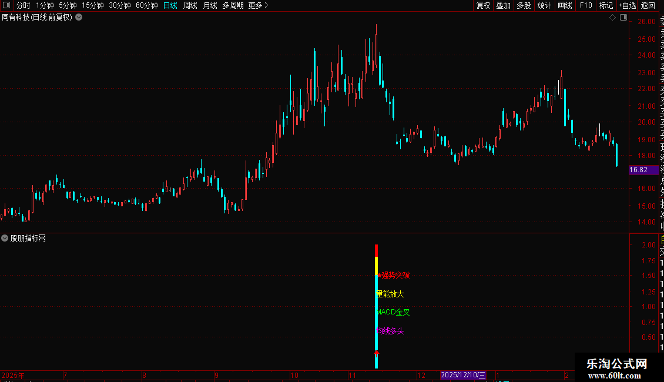Screen dimensions: 664x382
Task: Click the 标记 mark button
Action: (x=606, y=5)
